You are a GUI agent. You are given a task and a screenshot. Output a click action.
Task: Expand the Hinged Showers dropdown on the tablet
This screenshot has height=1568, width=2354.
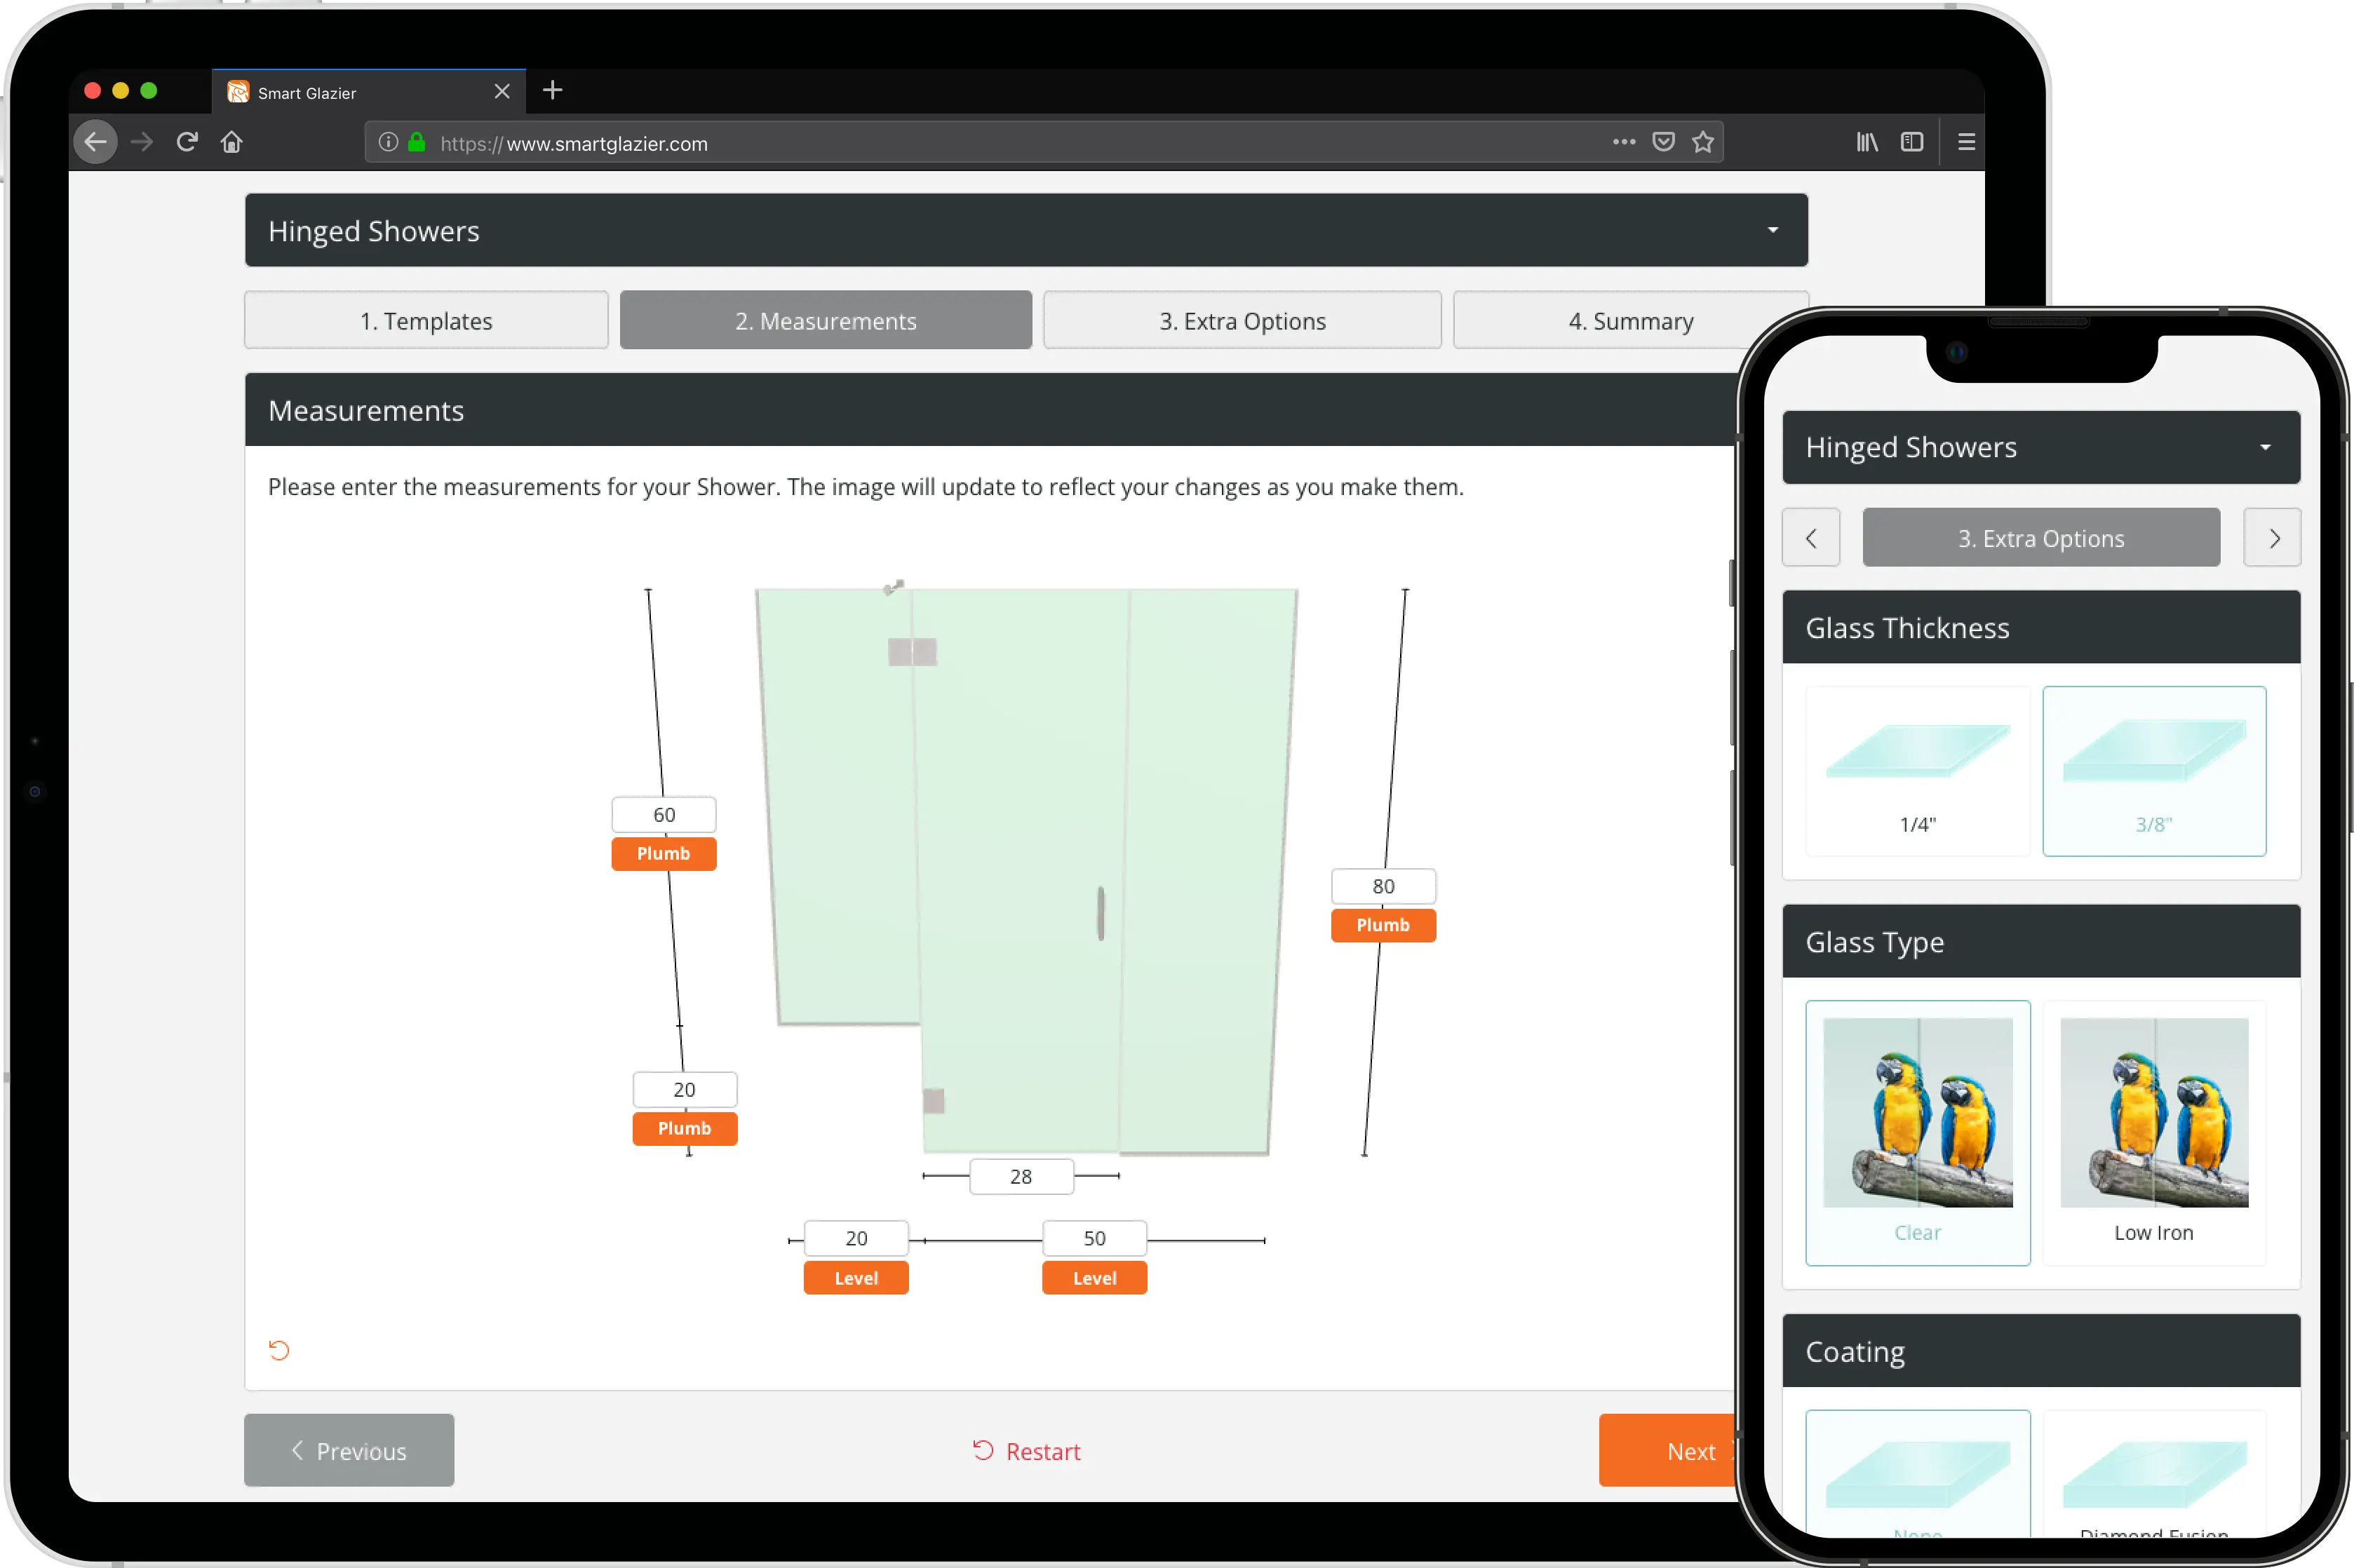pyautogui.click(x=1026, y=231)
